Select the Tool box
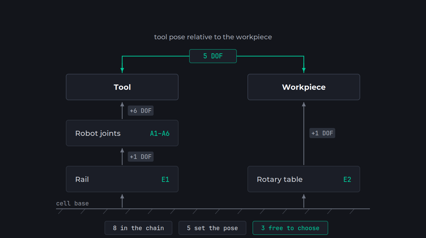The height and width of the screenshot is (238, 426). coord(122,87)
